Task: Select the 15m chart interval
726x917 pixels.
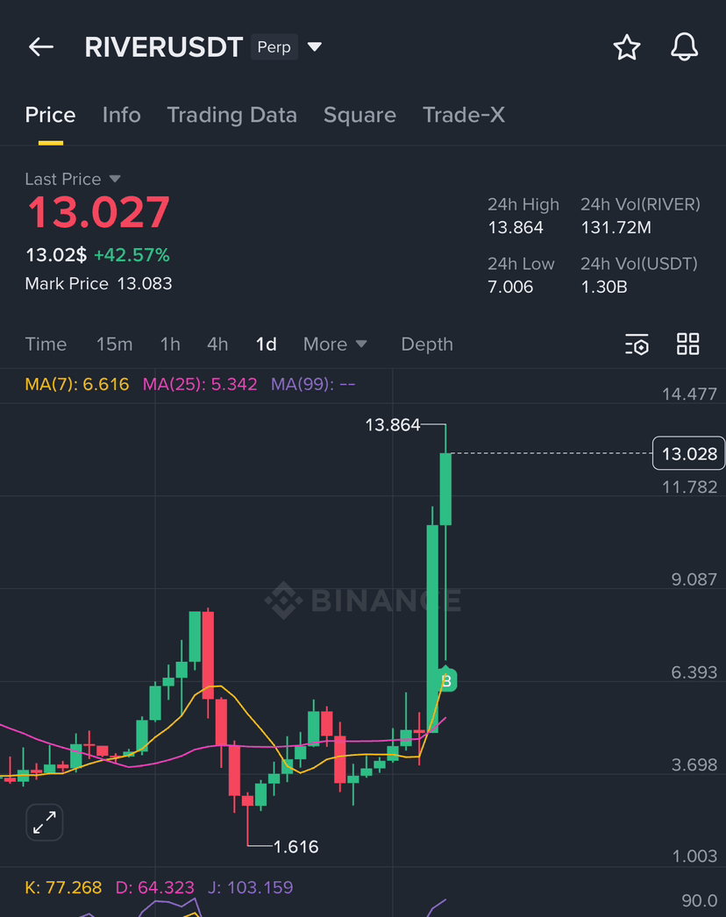Action: coord(114,344)
